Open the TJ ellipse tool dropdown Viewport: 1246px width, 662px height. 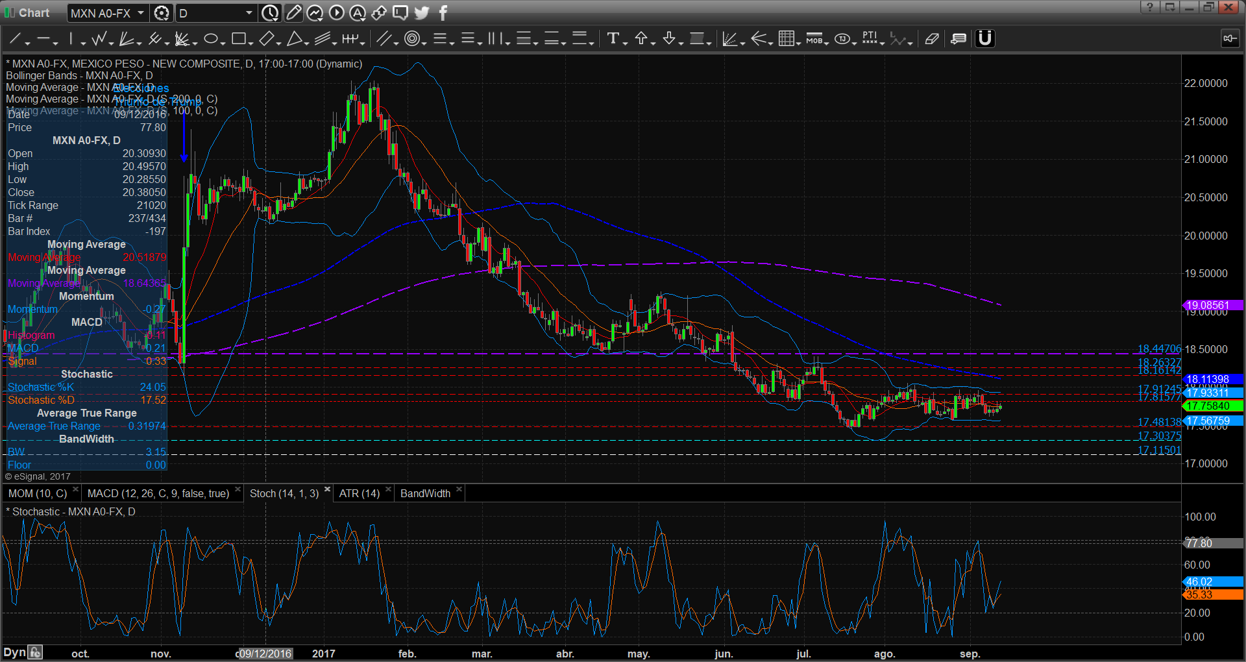coord(855,42)
